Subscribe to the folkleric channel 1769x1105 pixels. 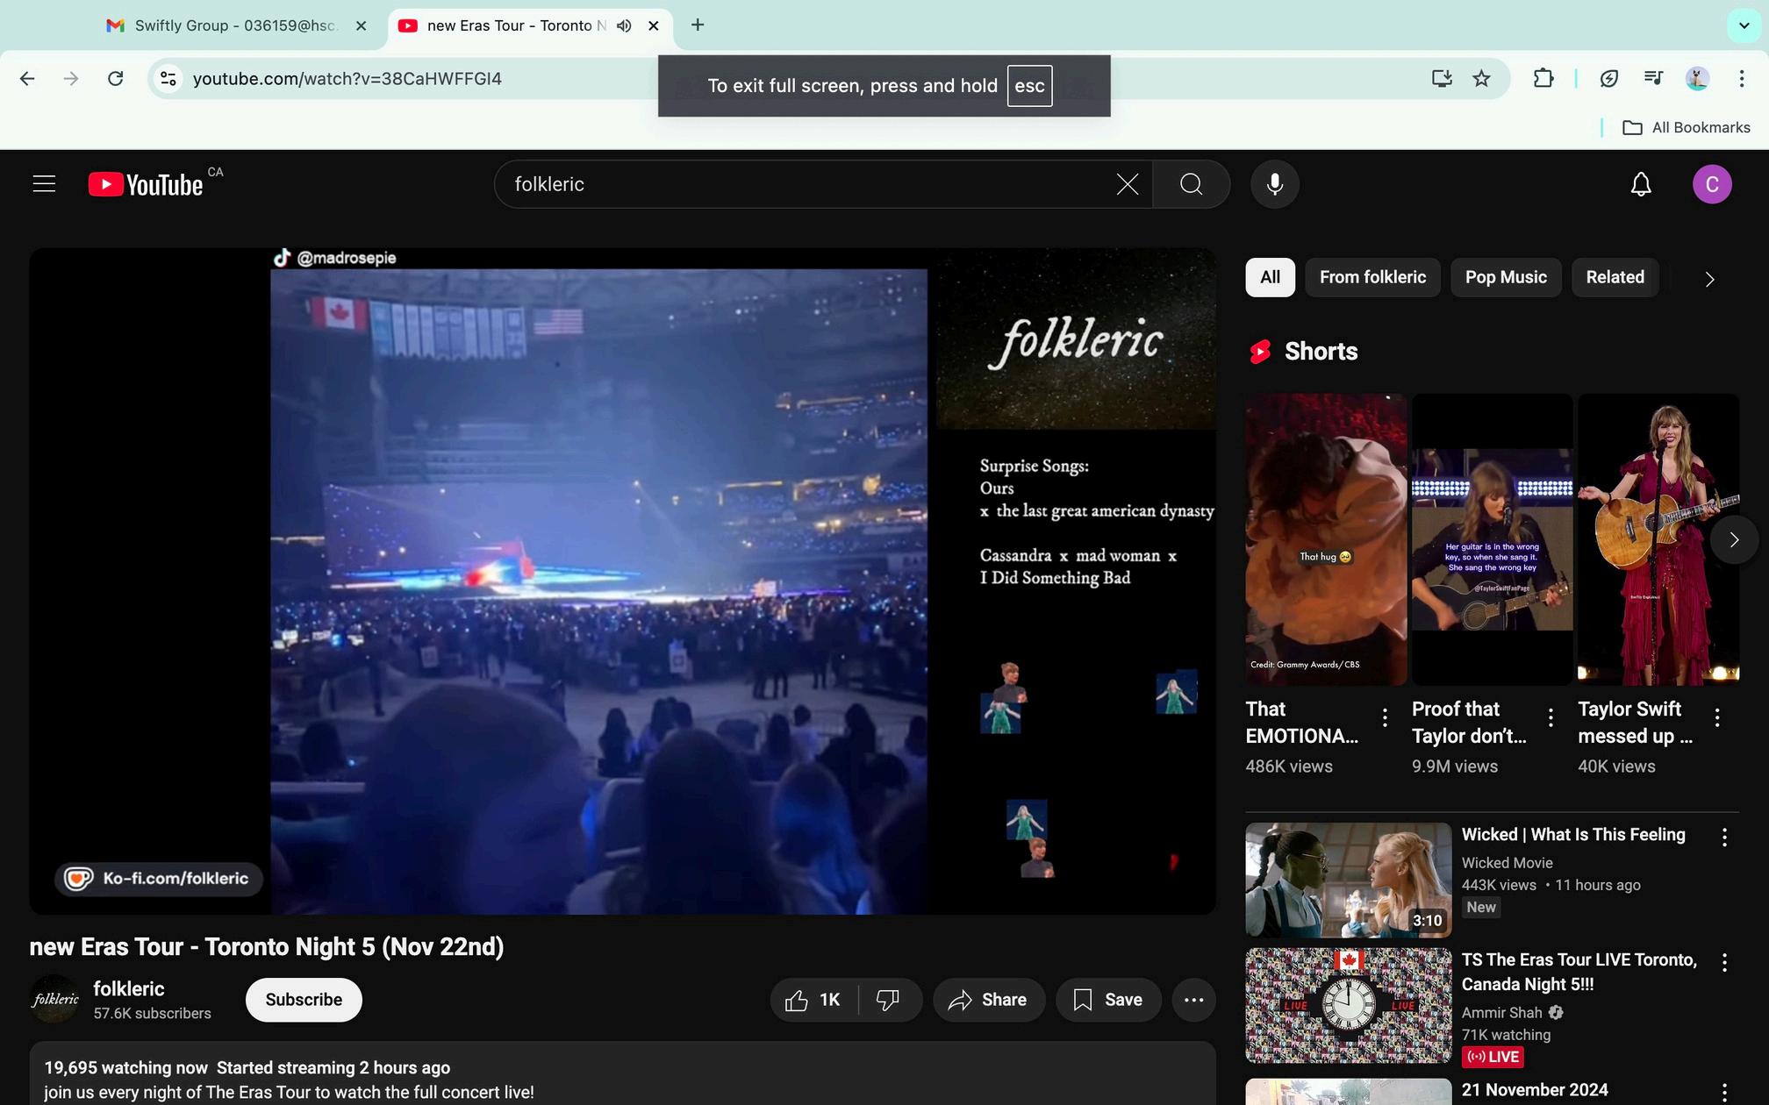tap(304, 1000)
